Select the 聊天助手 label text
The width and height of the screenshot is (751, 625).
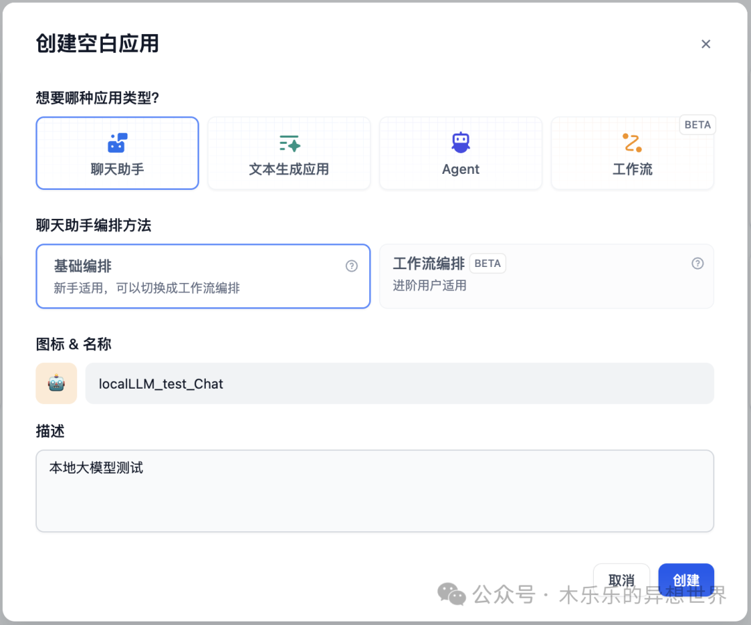point(117,169)
